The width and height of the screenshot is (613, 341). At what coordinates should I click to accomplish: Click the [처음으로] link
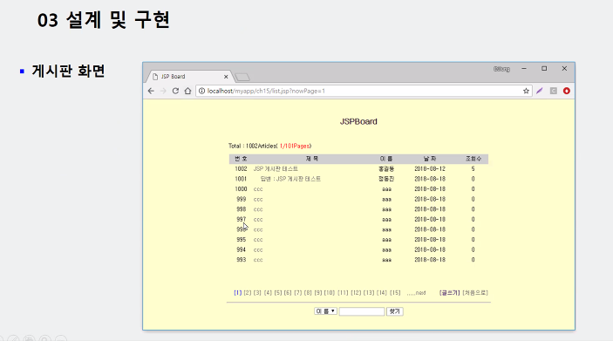coord(475,292)
